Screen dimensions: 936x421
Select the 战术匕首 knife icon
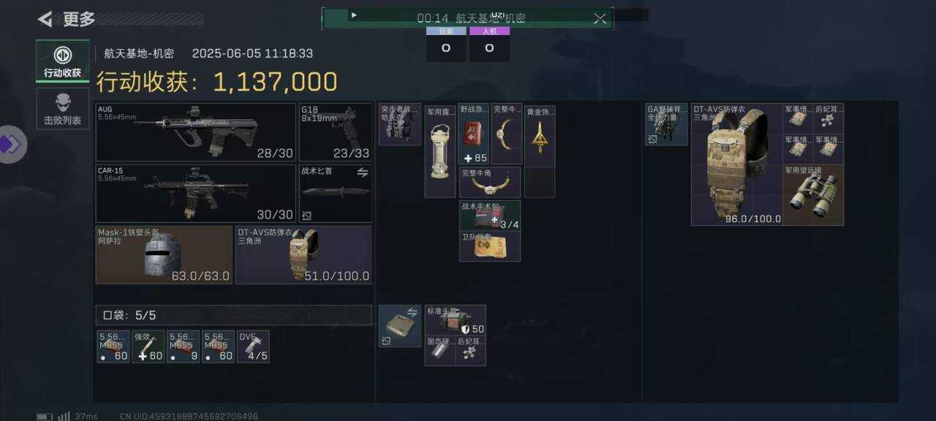coord(336,194)
